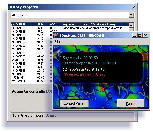Expand the All projects dropdown arrow
Image resolution: width=153 pixels, height=132 pixels.
131,15
